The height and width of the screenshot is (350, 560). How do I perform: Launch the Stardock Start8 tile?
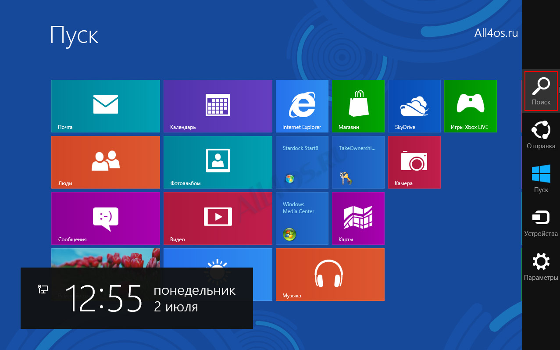(302, 162)
